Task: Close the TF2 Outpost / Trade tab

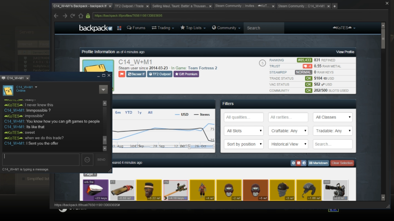Action: (147, 6)
